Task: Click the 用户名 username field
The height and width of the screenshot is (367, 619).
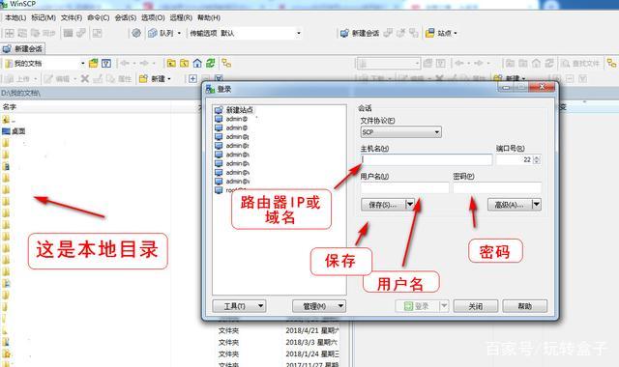Action: tap(404, 188)
